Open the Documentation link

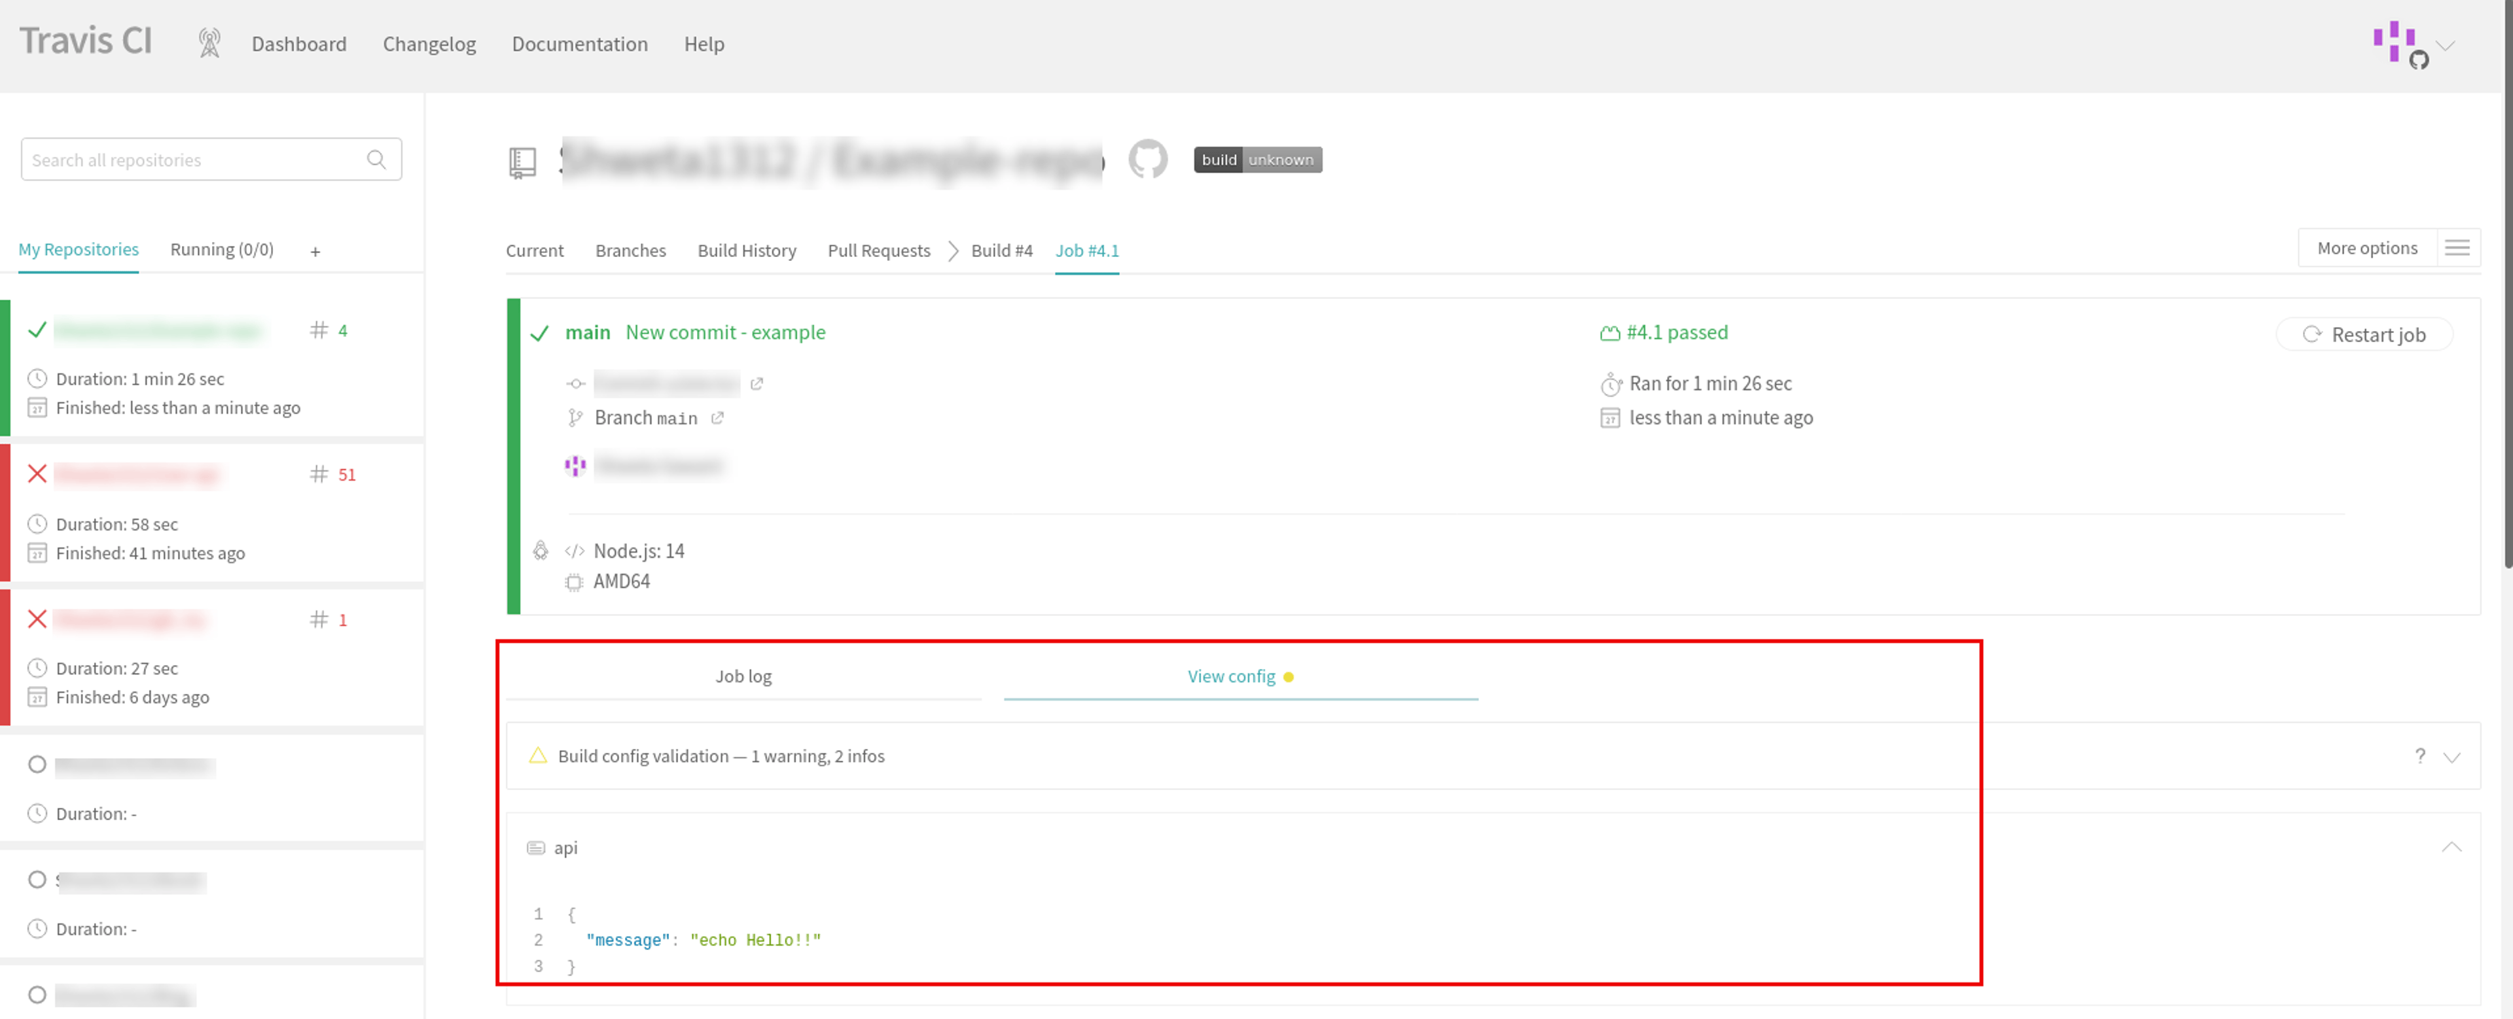pos(579,44)
